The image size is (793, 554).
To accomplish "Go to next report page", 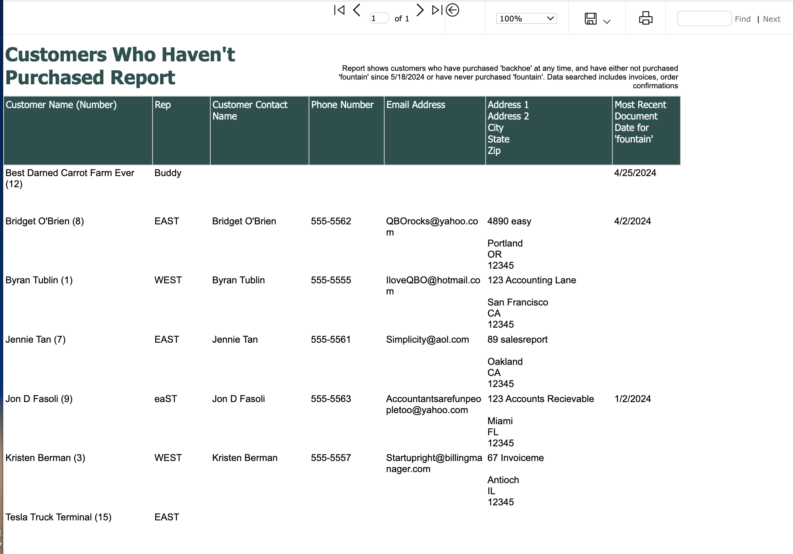I will point(420,10).
